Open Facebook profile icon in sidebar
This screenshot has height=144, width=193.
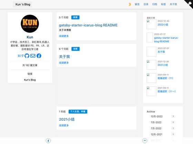[39, 56]
